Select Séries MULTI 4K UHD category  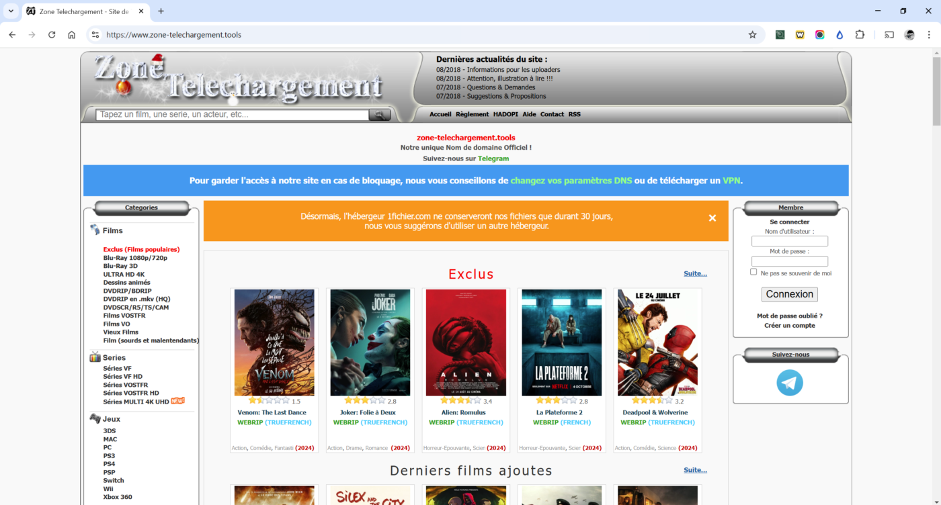136,402
